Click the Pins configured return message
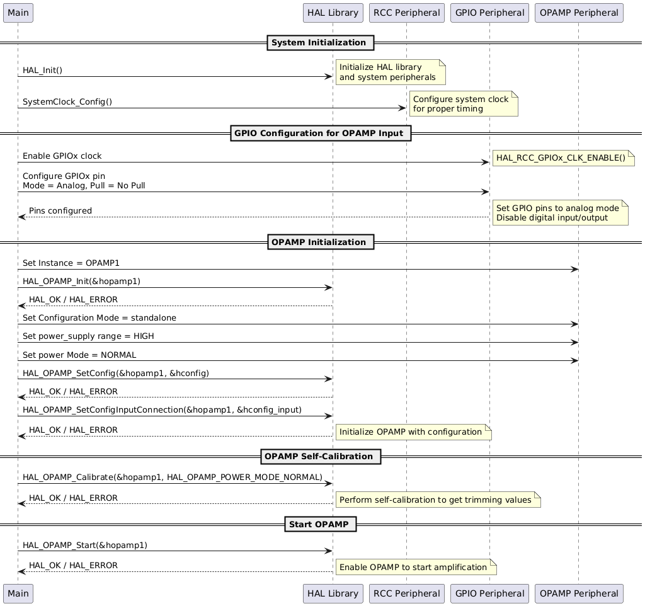Viewport: 645px width, 606px height. point(60,210)
